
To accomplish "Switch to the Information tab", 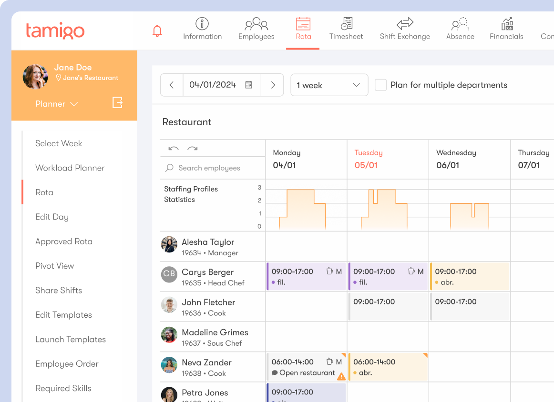I will click(202, 23).
